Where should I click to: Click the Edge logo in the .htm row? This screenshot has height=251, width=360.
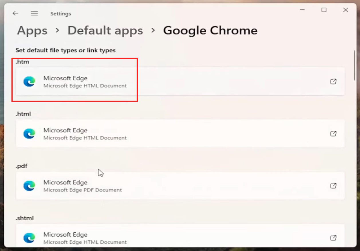(29, 81)
